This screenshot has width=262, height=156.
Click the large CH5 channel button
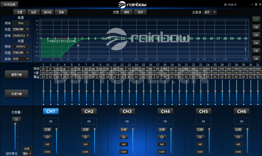tap(203, 111)
